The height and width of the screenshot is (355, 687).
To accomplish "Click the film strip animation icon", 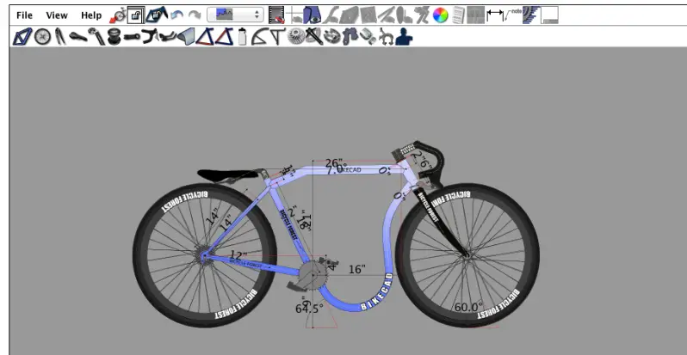I will click(x=276, y=15).
